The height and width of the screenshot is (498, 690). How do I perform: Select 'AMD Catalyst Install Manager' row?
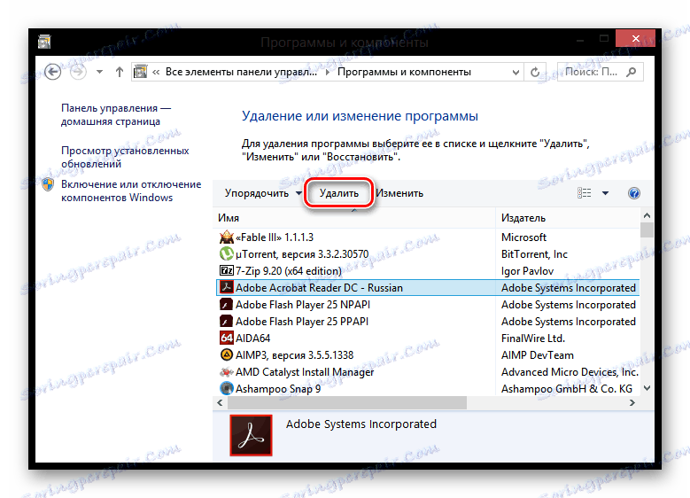428,372
